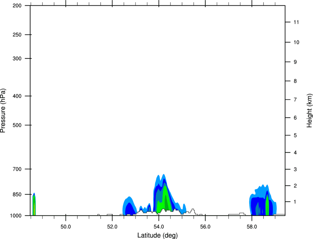The width and height of the screenshot is (313, 239).
Task: Click the 300 pressure tick label
Action: [17, 58]
